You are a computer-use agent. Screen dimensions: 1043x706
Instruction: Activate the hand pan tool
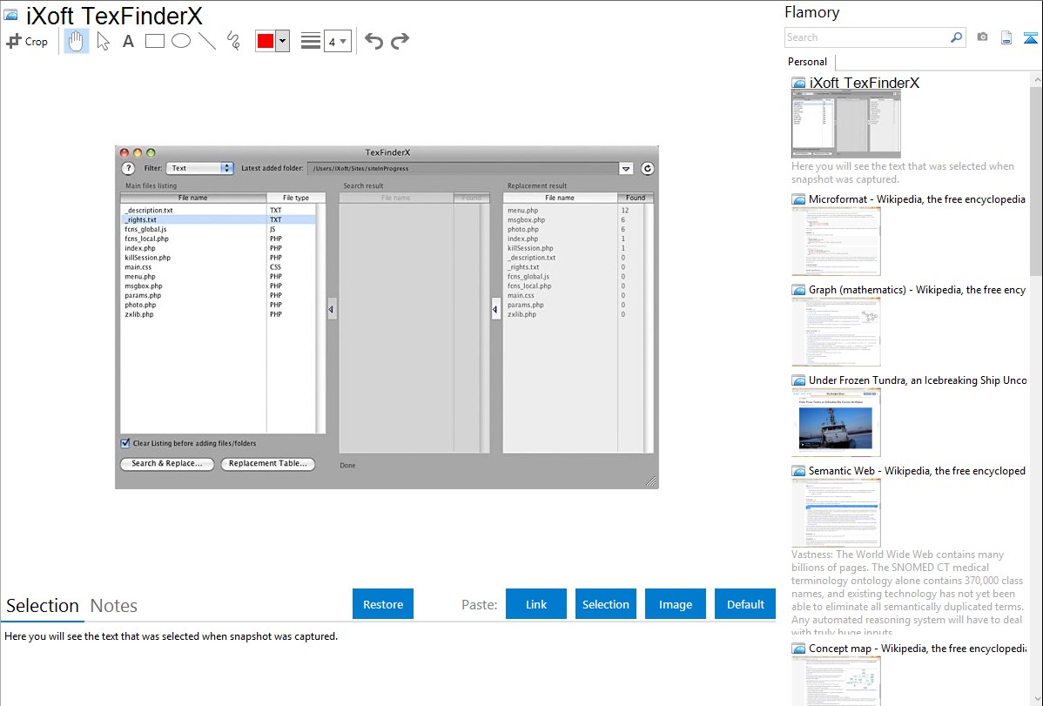[x=77, y=41]
